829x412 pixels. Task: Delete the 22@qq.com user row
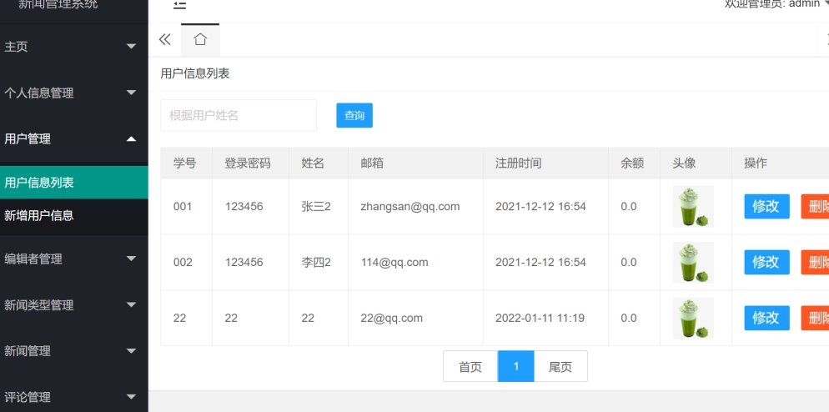pos(816,318)
